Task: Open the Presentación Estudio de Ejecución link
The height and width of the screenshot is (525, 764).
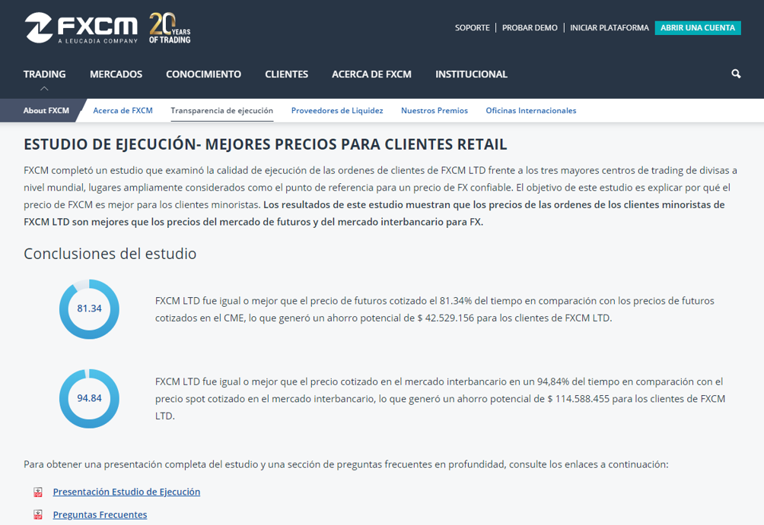Action: pyautogui.click(x=126, y=492)
